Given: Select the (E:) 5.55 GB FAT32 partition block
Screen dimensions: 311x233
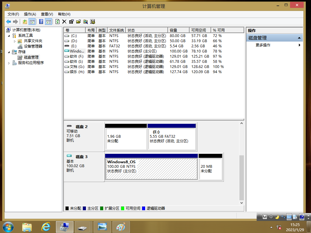Looking at the screenshot, I should 172,137.
